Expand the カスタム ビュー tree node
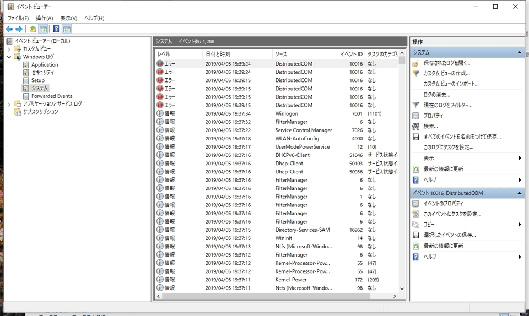529x316 pixels. coord(9,49)
